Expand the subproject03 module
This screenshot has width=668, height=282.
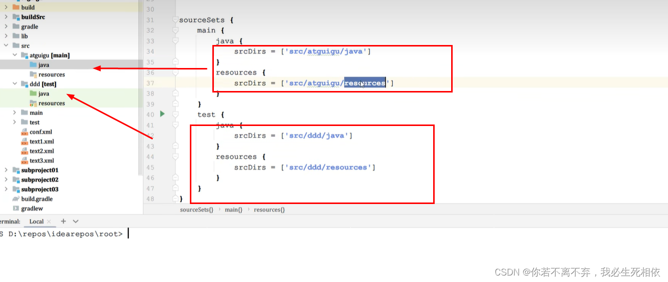click(x=6, y=189)
